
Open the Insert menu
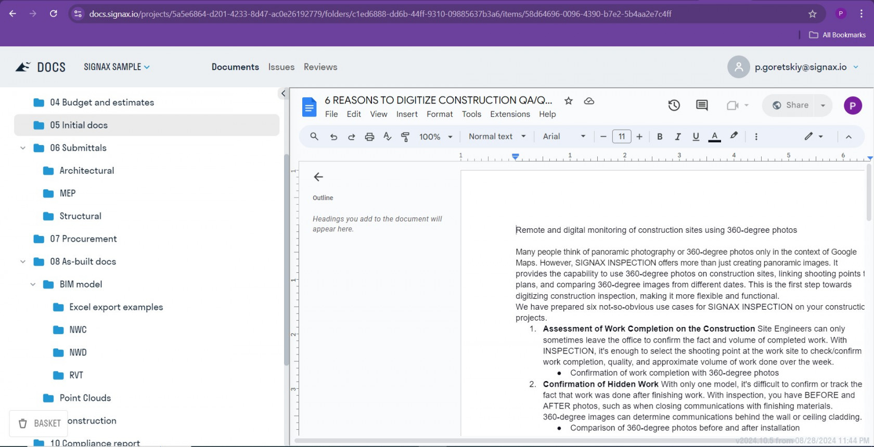pos(407,114)
